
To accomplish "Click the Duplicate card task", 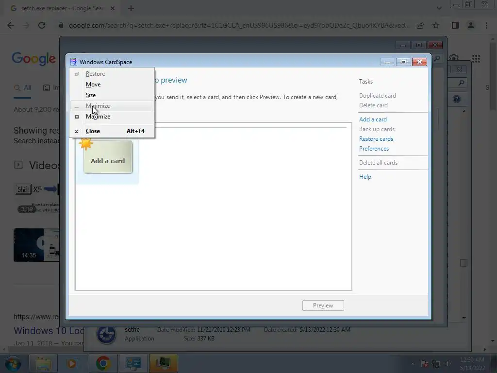I will pyautogui.click(x=377, y=96).
